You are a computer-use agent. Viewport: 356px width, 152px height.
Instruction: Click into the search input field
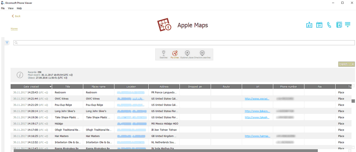[x=184, y=43]
